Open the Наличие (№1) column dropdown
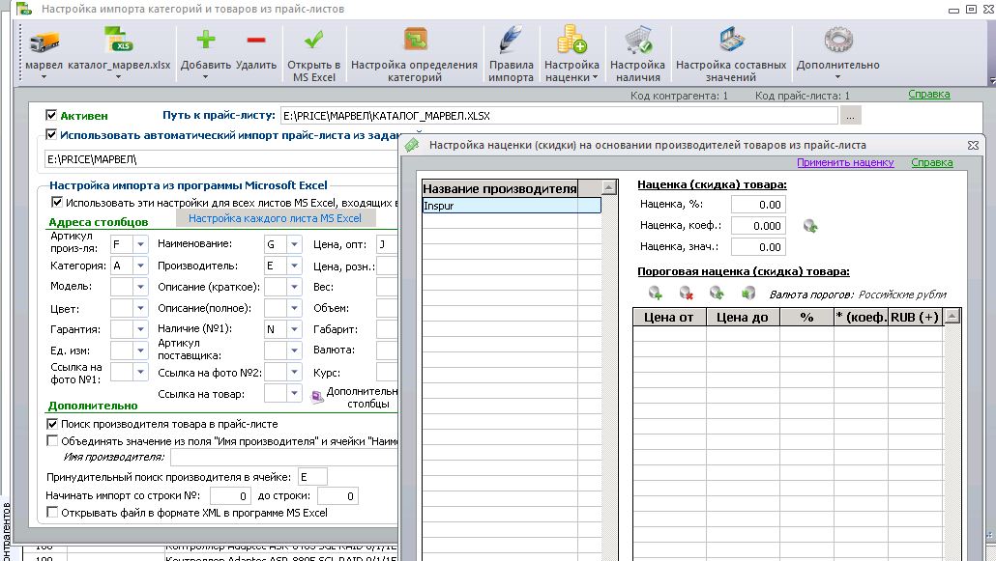Image resolution: width=996 pixels, height=561 pixels. [294, 329]
